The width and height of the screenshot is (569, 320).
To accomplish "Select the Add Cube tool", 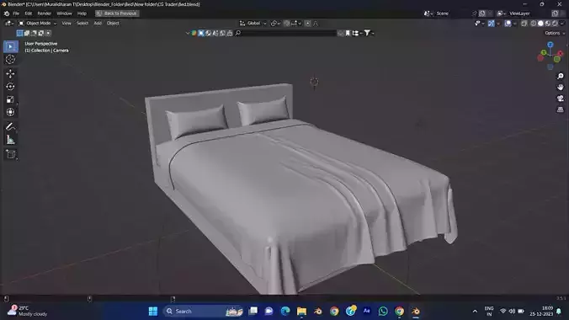I will click(11, 154).
